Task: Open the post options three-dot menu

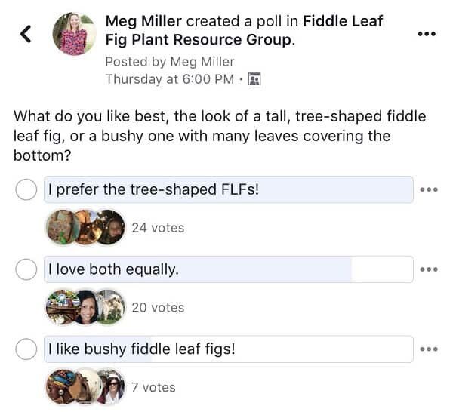Action: (427, 34)
